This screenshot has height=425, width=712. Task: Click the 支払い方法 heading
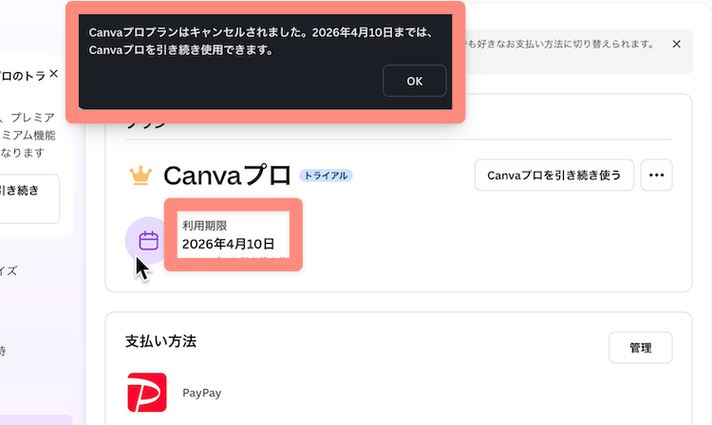point(160,342)
